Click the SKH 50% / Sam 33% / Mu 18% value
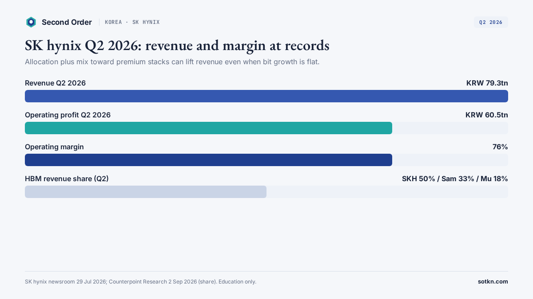 tap(455, 179)
